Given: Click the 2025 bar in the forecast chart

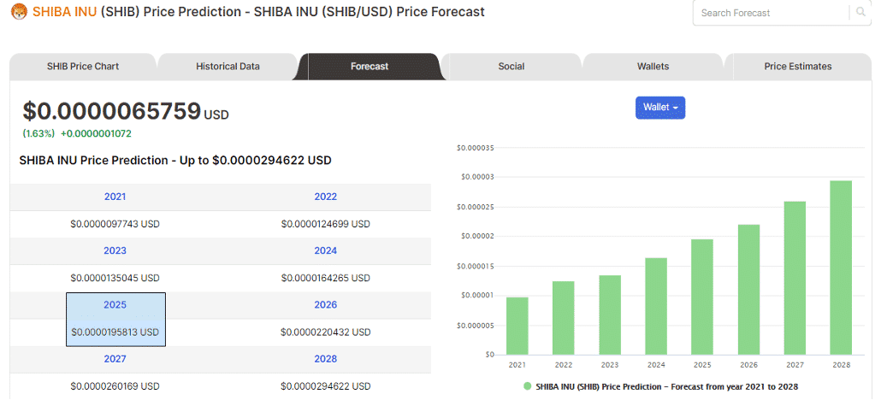Looking at the screenshot, I should tap(701, 297).
